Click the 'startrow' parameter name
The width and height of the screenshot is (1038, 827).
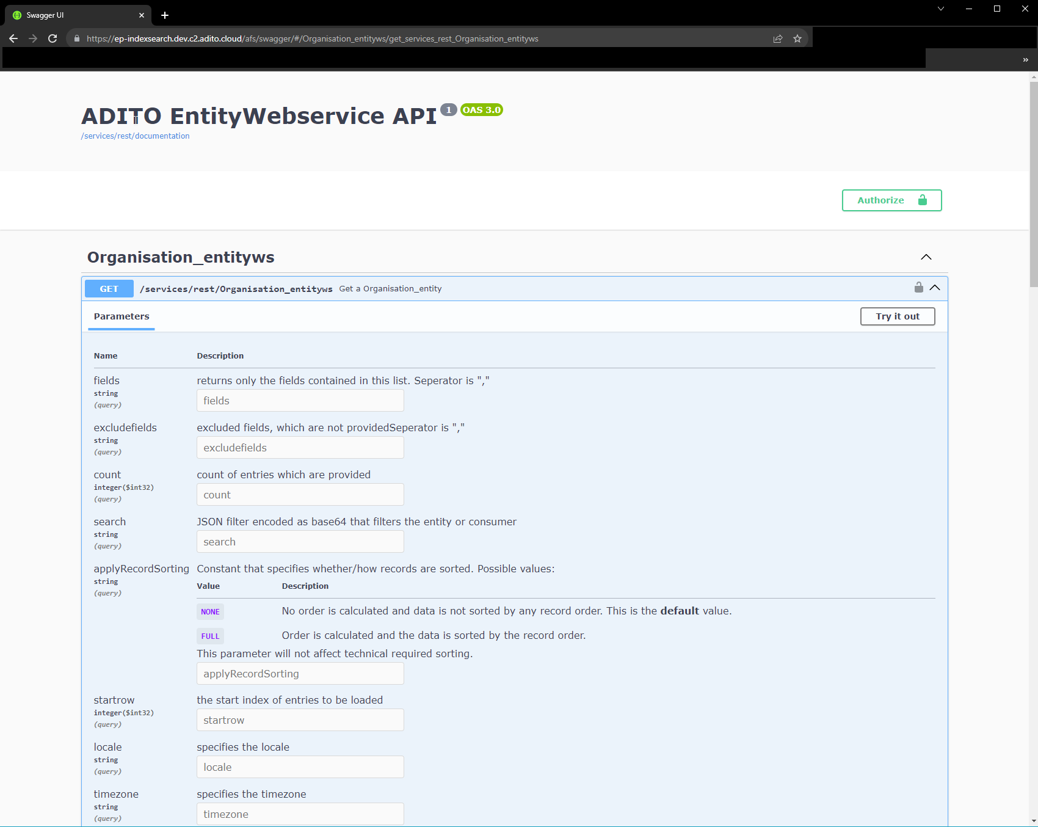click(114, 700)
